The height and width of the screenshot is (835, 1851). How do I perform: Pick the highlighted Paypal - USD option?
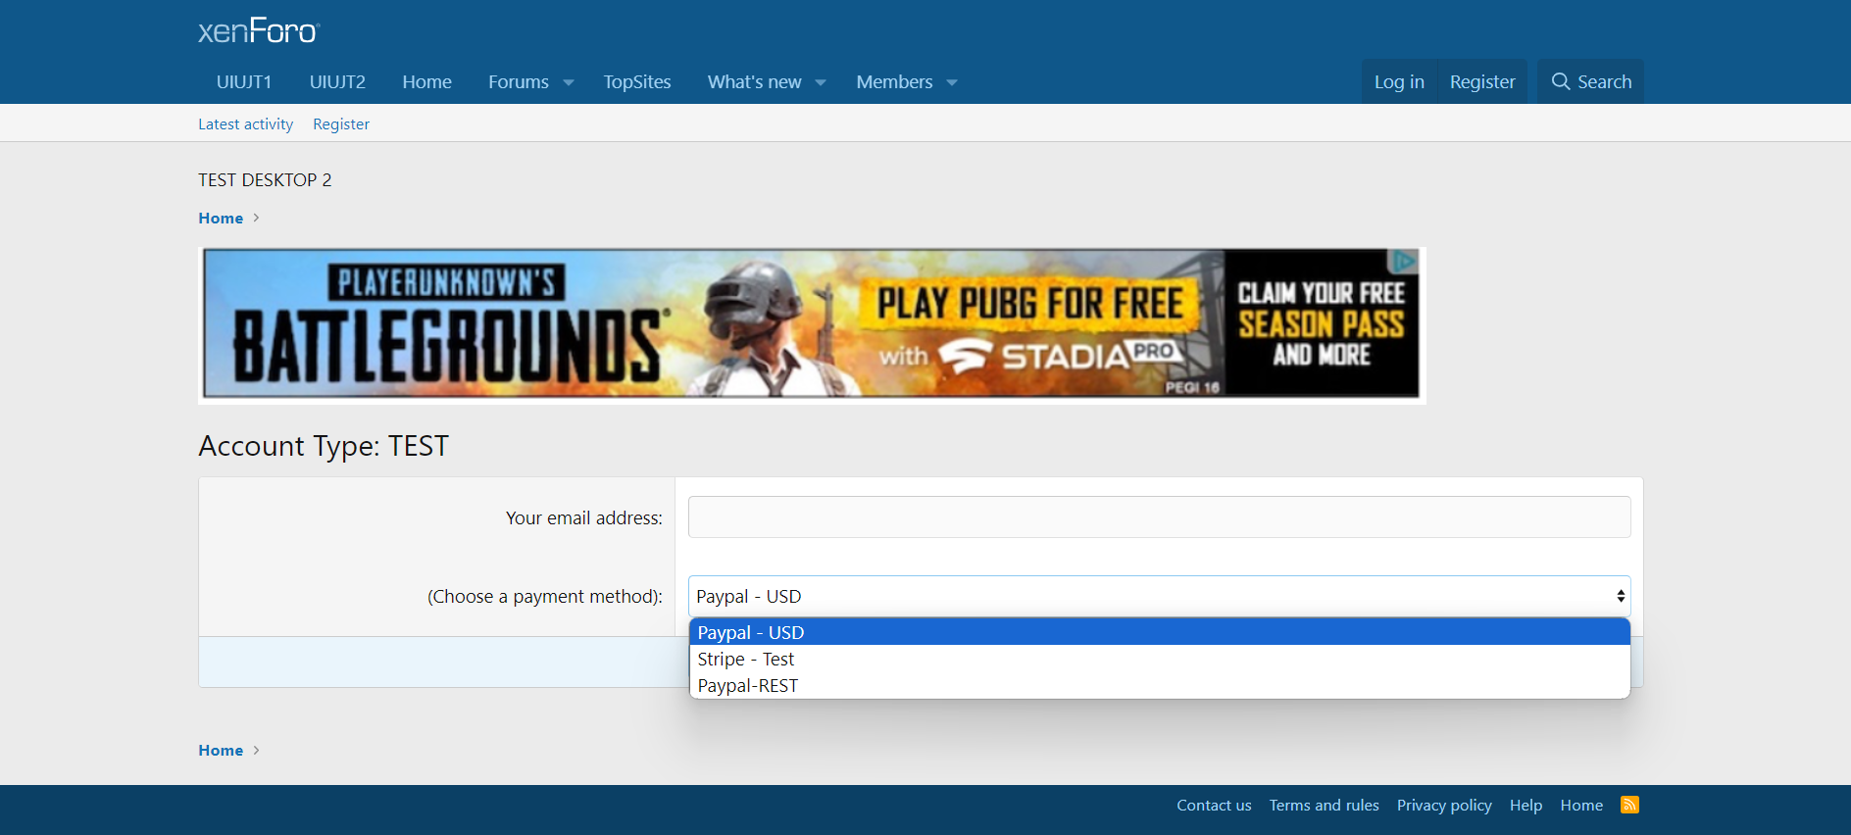pos(751,633)
